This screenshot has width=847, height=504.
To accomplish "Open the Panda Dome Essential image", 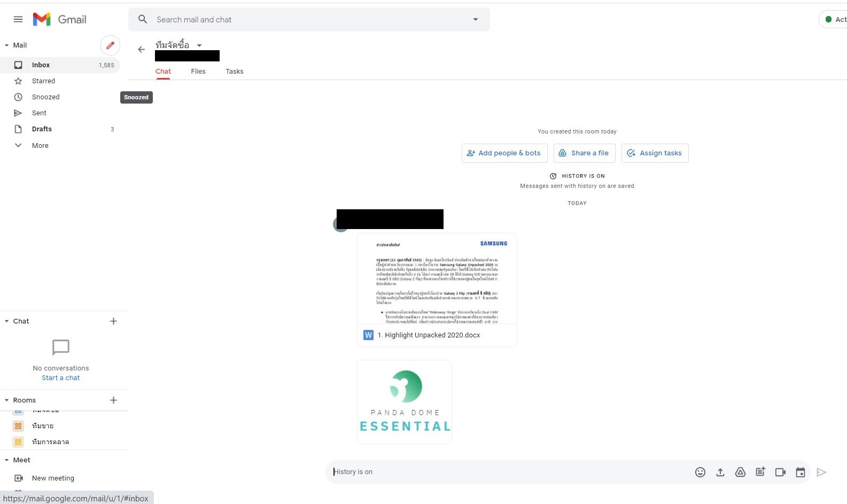I will tap(405, 402).
